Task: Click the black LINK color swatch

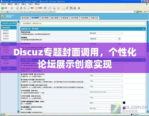Action: click(x=124, y=103)
